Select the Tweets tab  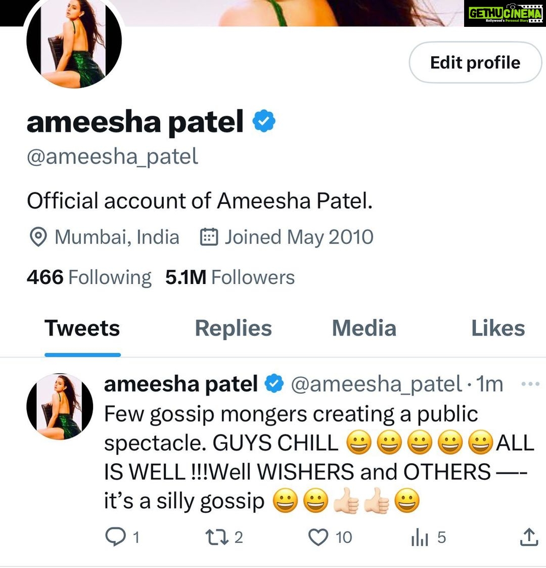[x=82, y=328]
